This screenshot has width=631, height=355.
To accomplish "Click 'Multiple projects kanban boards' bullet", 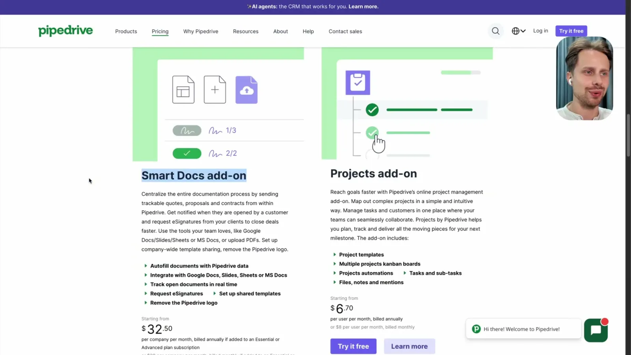I will click(x=380, y=264).
